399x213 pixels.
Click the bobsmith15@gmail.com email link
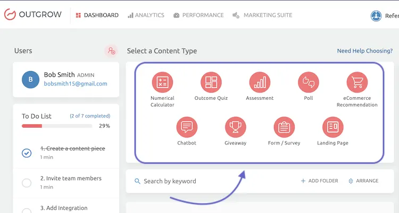[x=76, y=83]
